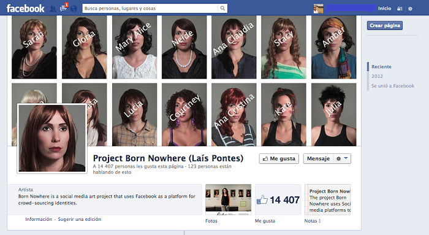Open friend requests icon
The width and height of the screenshot is (429, 235).
tap(53, 9)
